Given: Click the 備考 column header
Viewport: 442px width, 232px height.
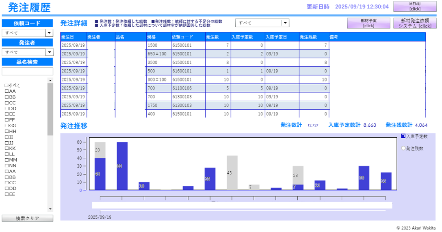Looking at the screenshot, I should (x=377, y=37).
